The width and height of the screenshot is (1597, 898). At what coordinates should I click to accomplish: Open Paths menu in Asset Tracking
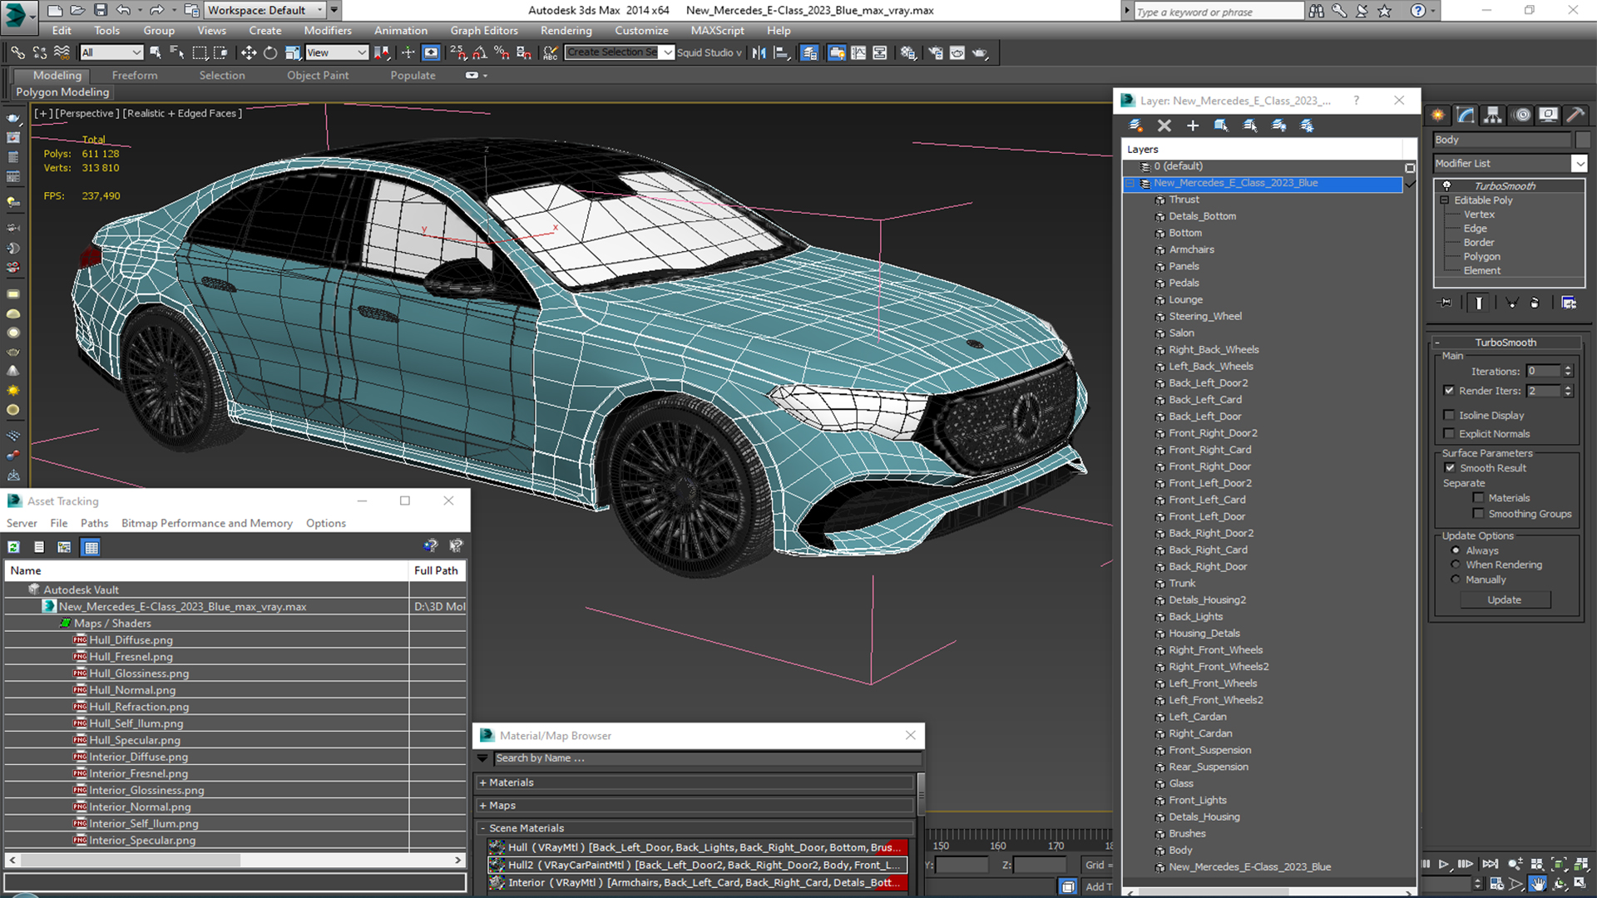pos(94,523)
